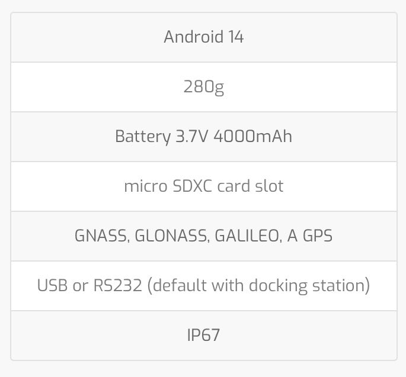Click the word Battery in the table
Image resolution: width=406 pixels, height=377 pixels.
(142, 137)
